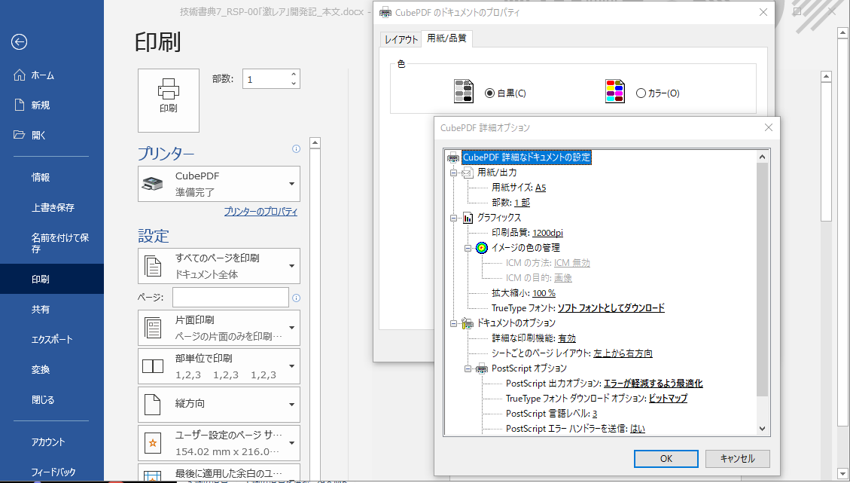The image size is (850, 483).
Task: Click printer info icon beside プリンター heading
Action: point(296,148)
